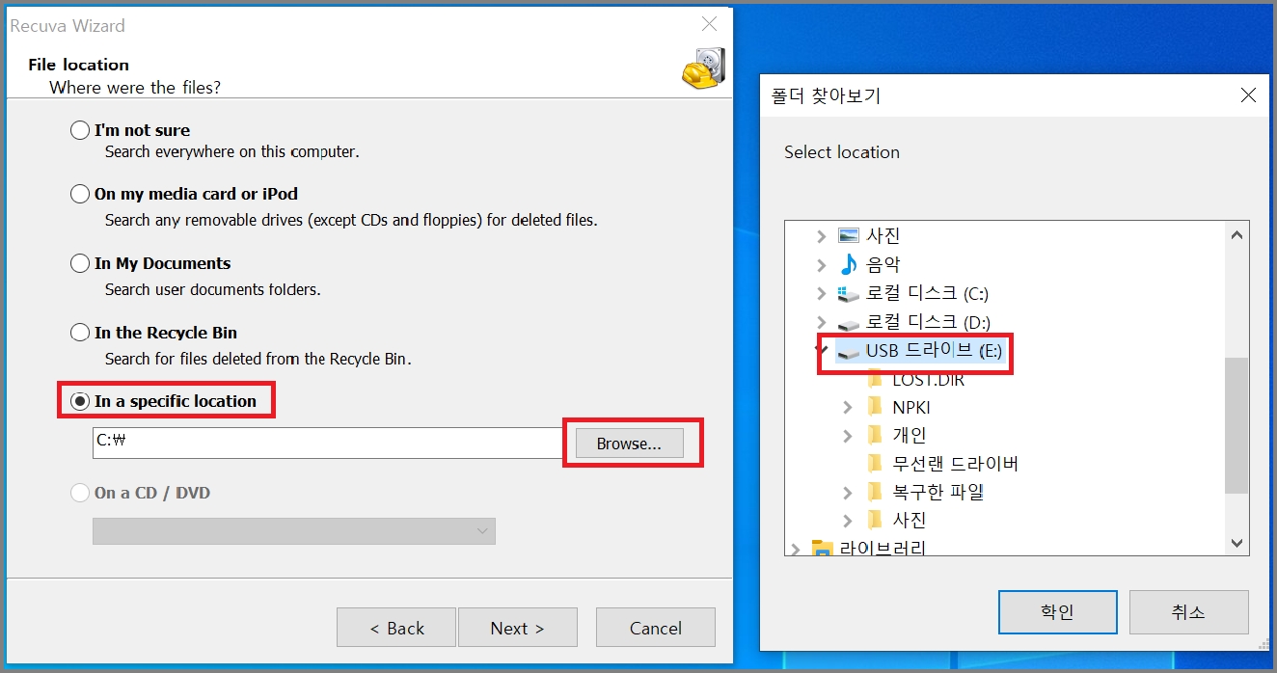The width and height of the screenshot is (1277, 673).
Task: Click 취소 to cancel folder browsing
Action: [1188, 612]
